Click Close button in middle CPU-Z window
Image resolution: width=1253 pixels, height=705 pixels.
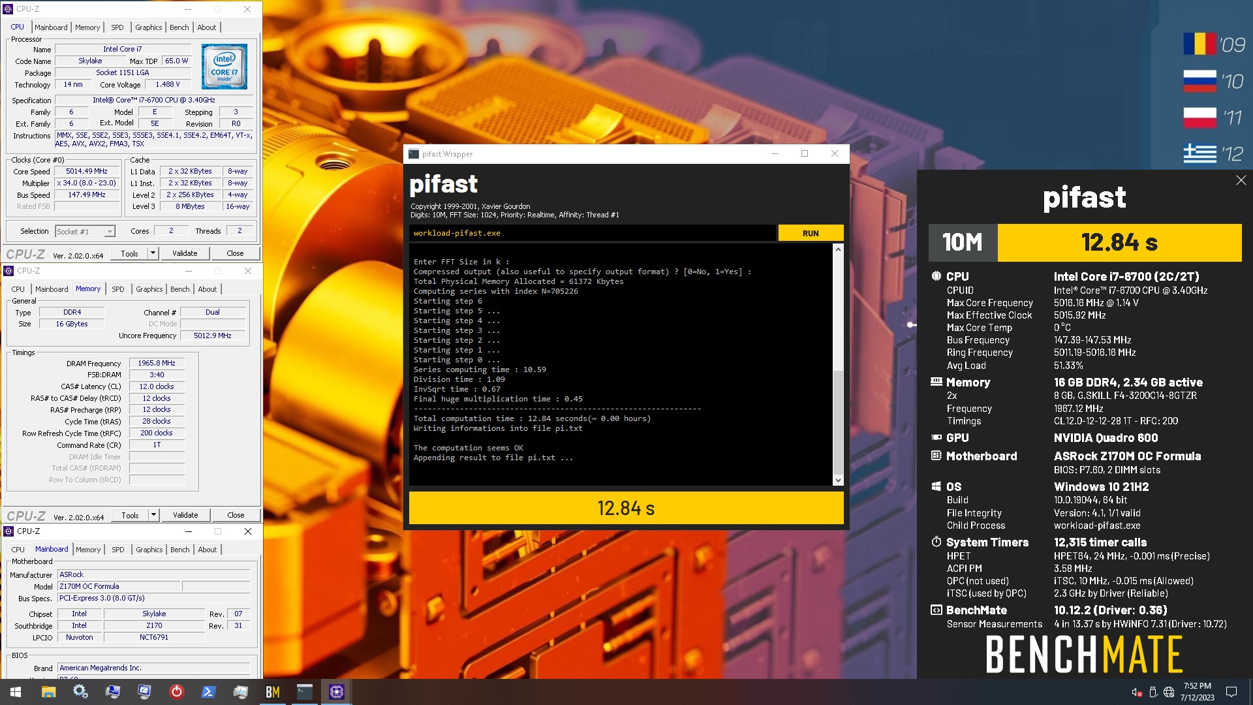pos(236,515)
